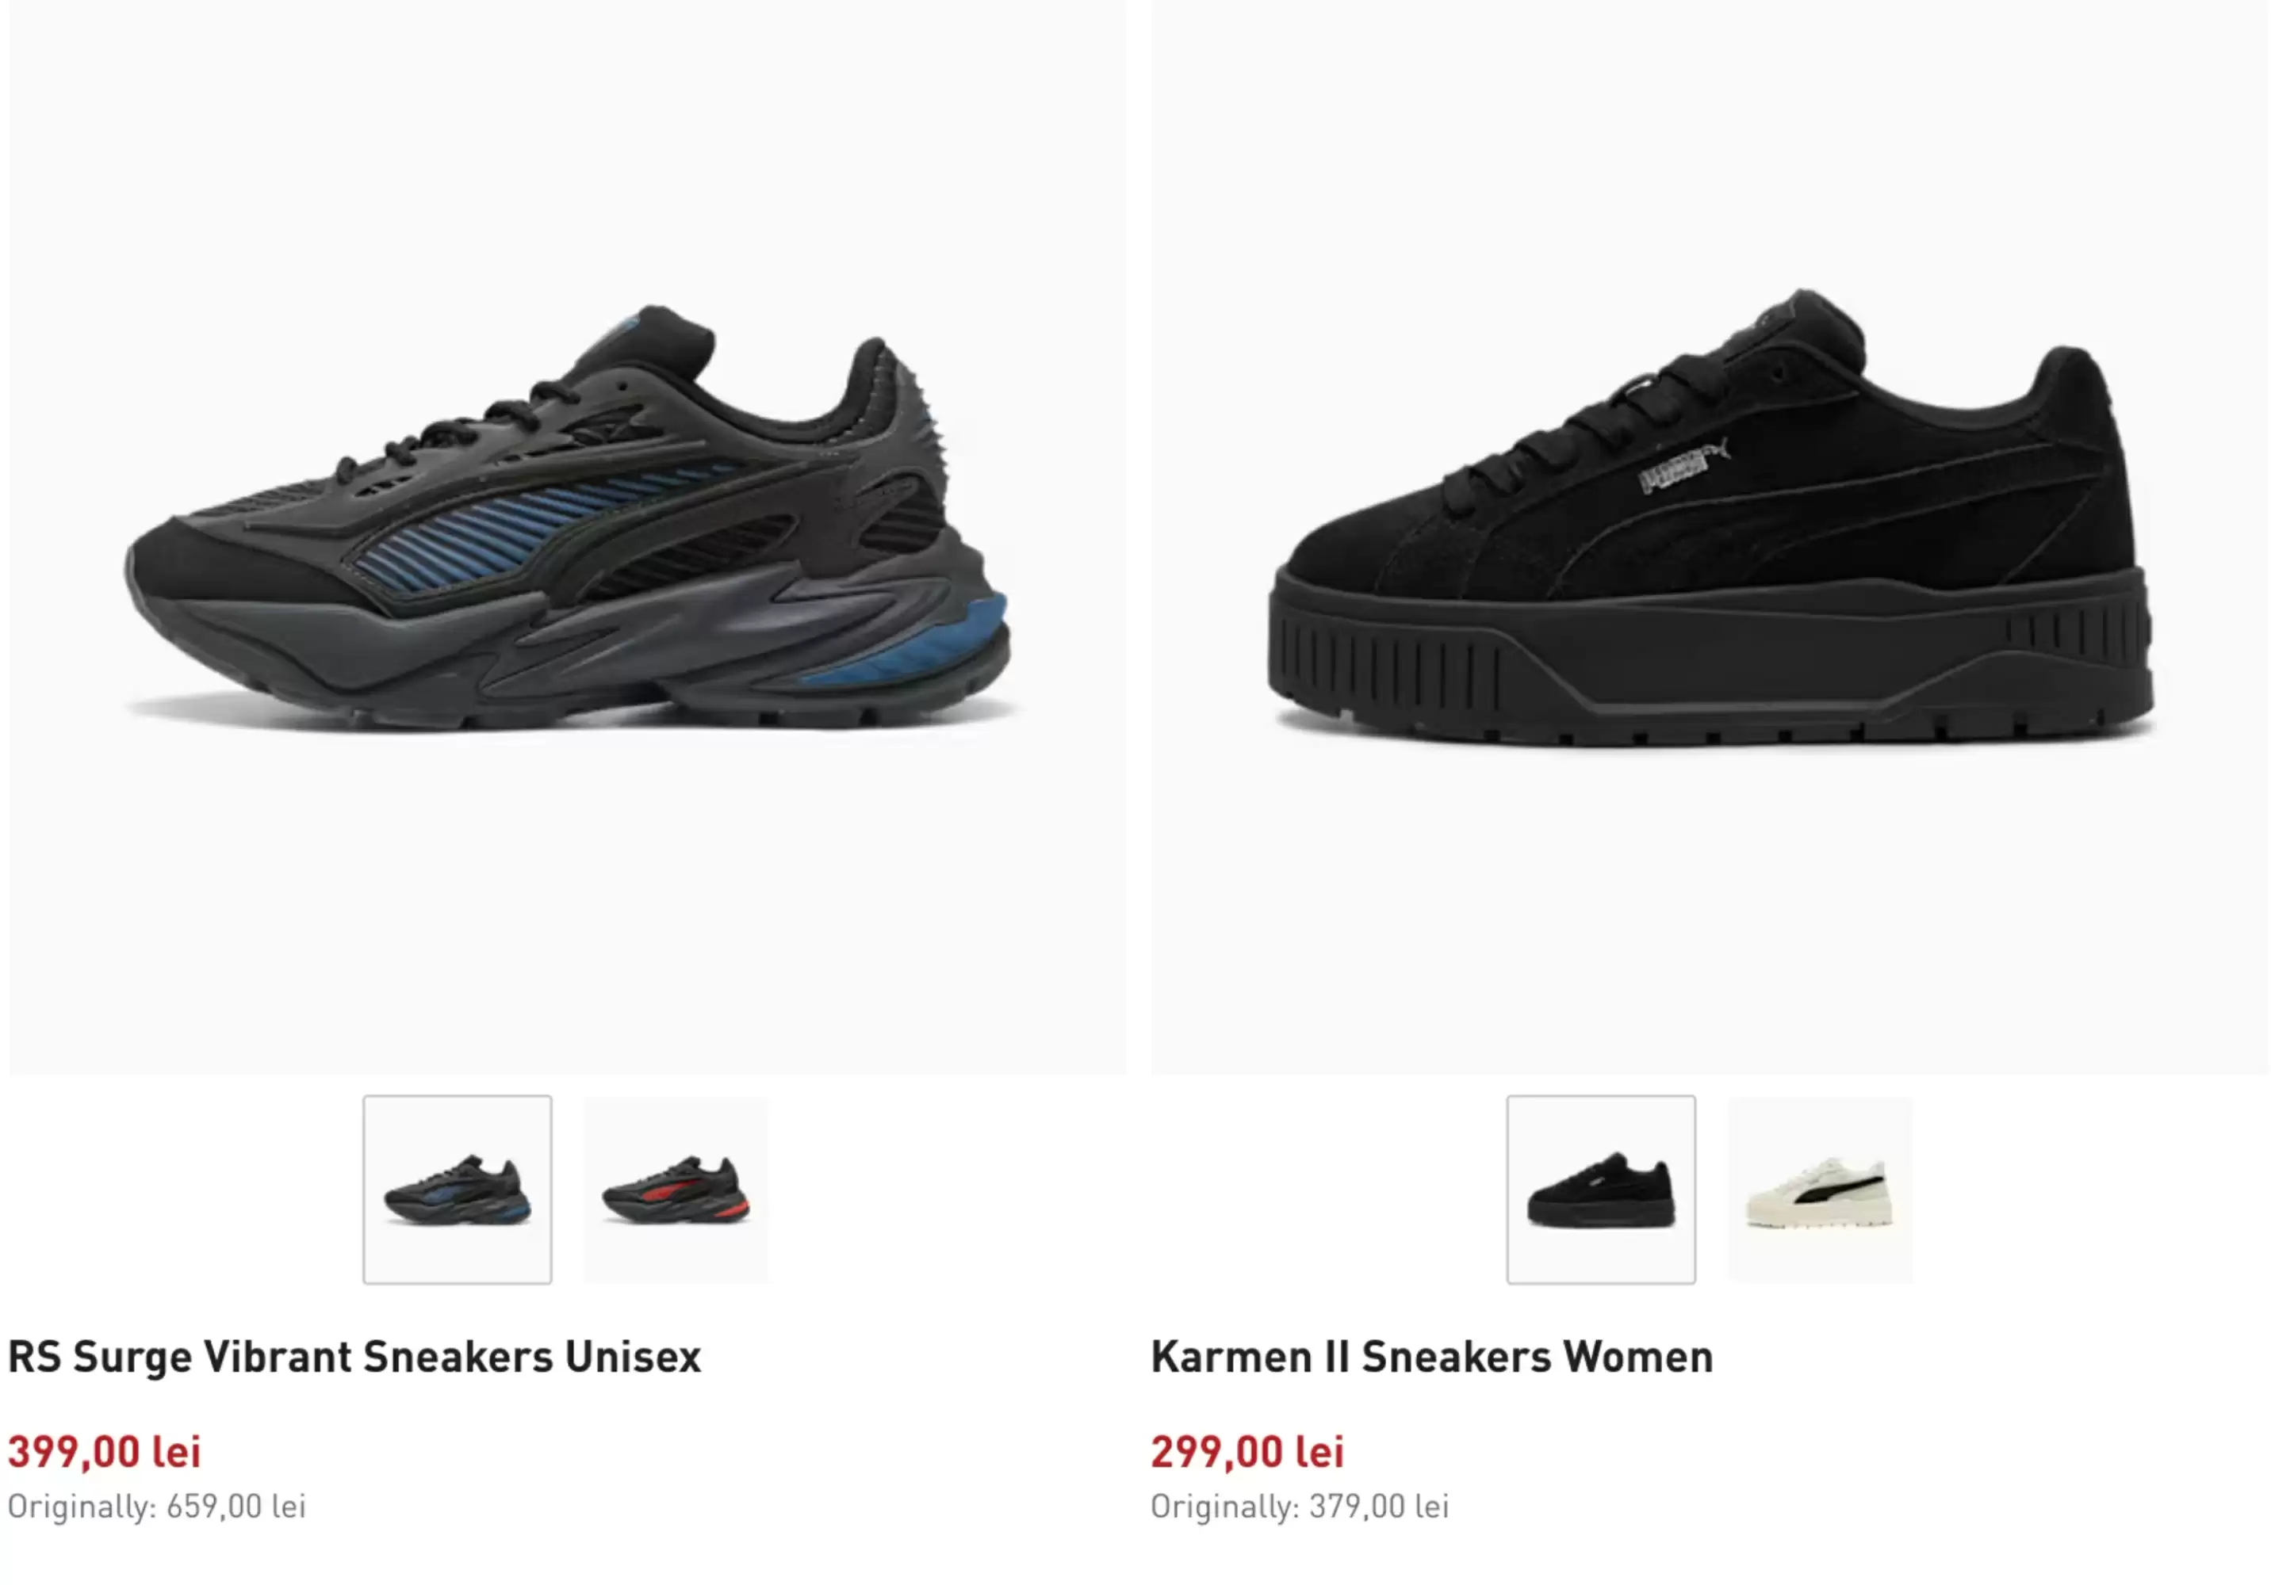Open the Karmen II Sneakers Women title link
Screen dimensions: 2271x1585
click(1431, 1357)
